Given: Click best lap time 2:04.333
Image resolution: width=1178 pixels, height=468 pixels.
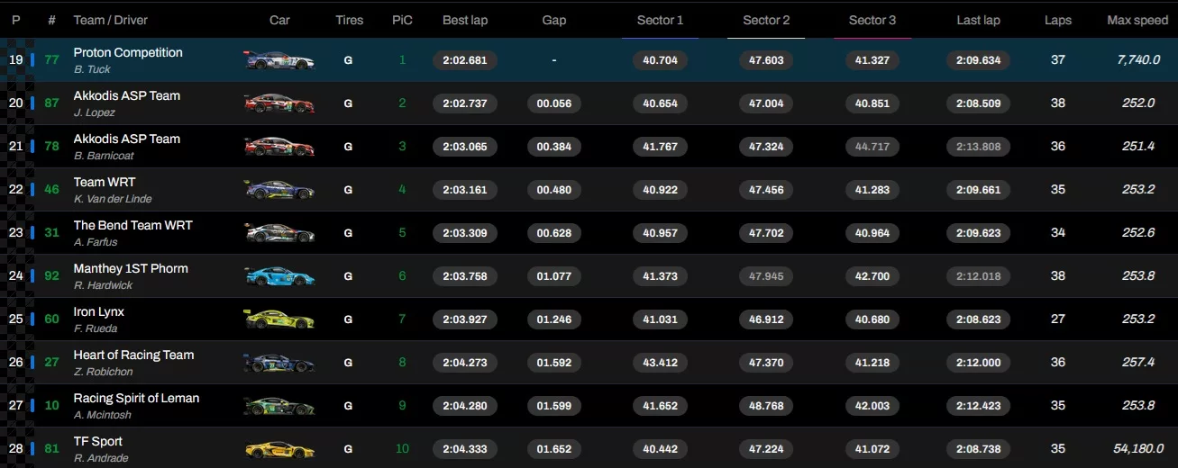Looking at the screenshot, I should [x=465, y=449].
